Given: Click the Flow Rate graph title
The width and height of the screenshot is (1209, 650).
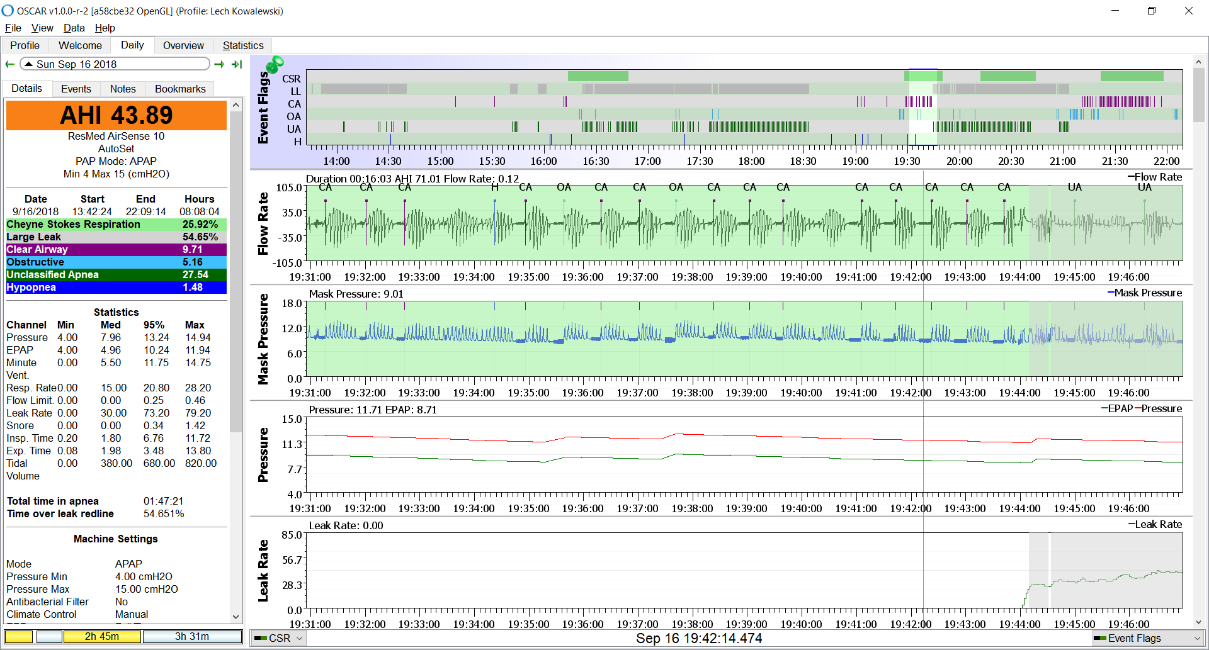Looking at the screenshot, I should pyautogui.click(x=263, y=223).
